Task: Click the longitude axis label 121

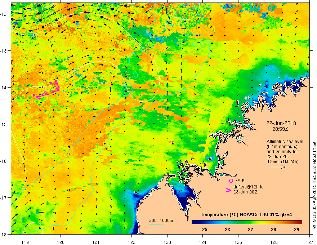Action: (96, 242)
